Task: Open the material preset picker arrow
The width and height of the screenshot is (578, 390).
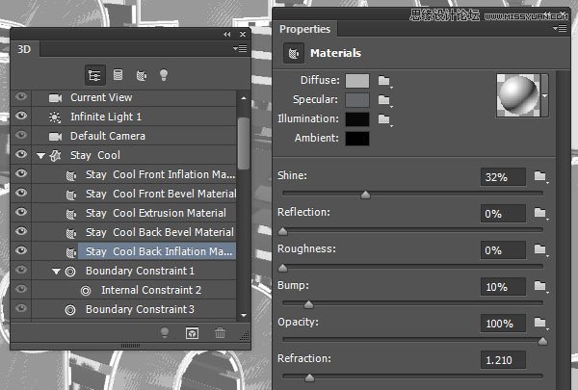Action: pyautogui.click(x=545, y=96)
